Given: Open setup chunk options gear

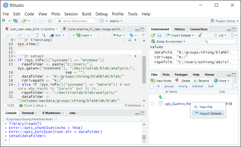Looking at the screenshot, I should 129,56.
